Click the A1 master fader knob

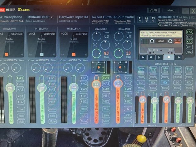[142, 100]
